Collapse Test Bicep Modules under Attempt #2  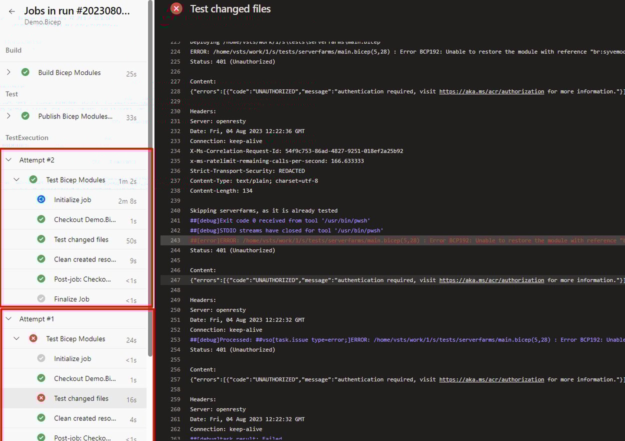(16, 179)
